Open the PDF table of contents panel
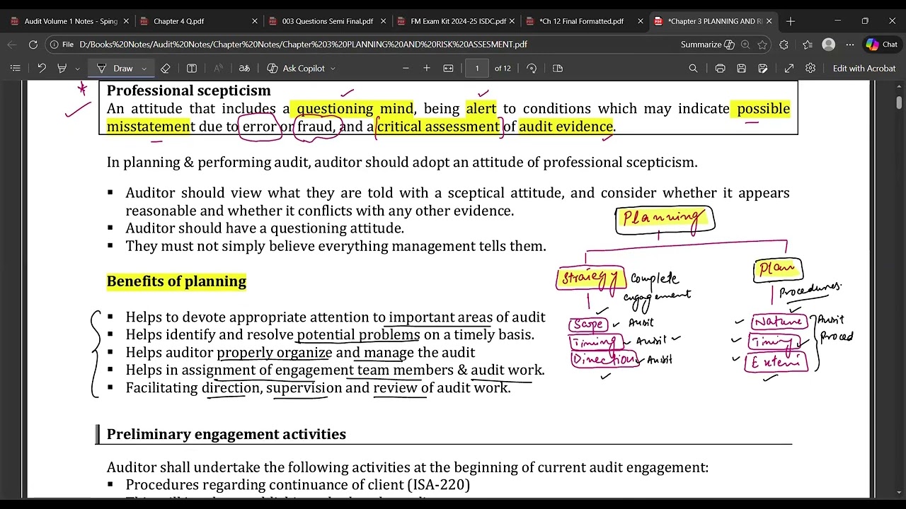Image resolution: width=906 pixels, height=509 pixels. (15, 68)
